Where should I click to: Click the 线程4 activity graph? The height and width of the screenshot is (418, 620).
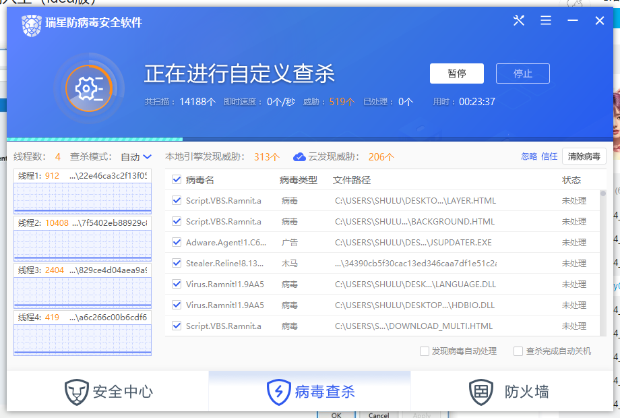point(83,339)
